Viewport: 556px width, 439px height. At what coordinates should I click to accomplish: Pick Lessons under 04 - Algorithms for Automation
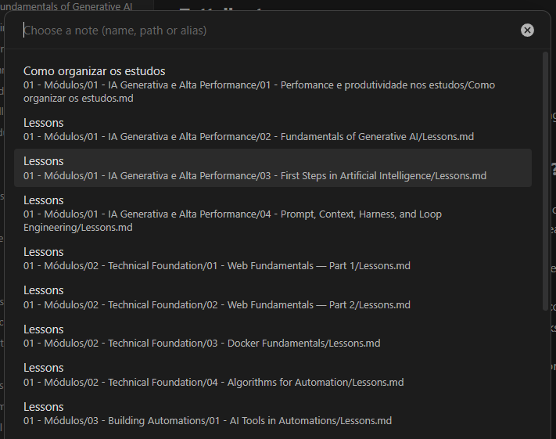[273, 375]
